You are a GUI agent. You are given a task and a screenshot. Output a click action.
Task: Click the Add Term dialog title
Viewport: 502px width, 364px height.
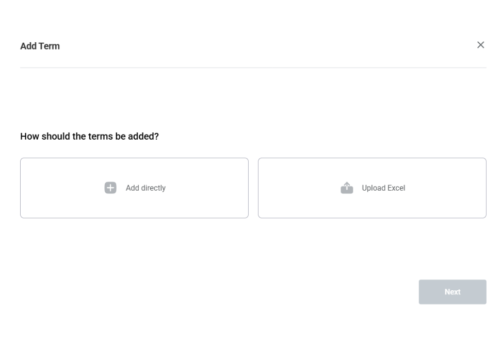[x=40, y=46]
